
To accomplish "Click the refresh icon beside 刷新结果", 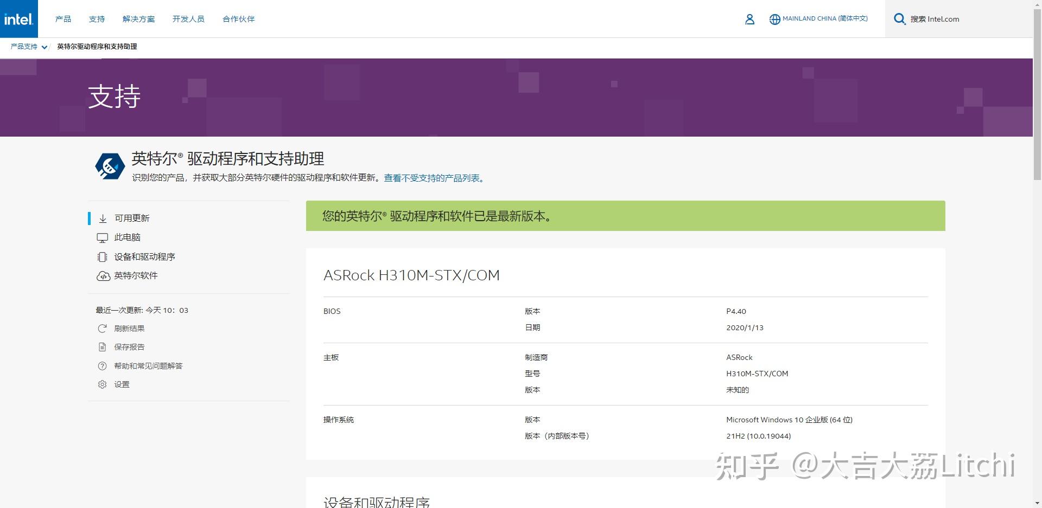I will coord(102,329).
